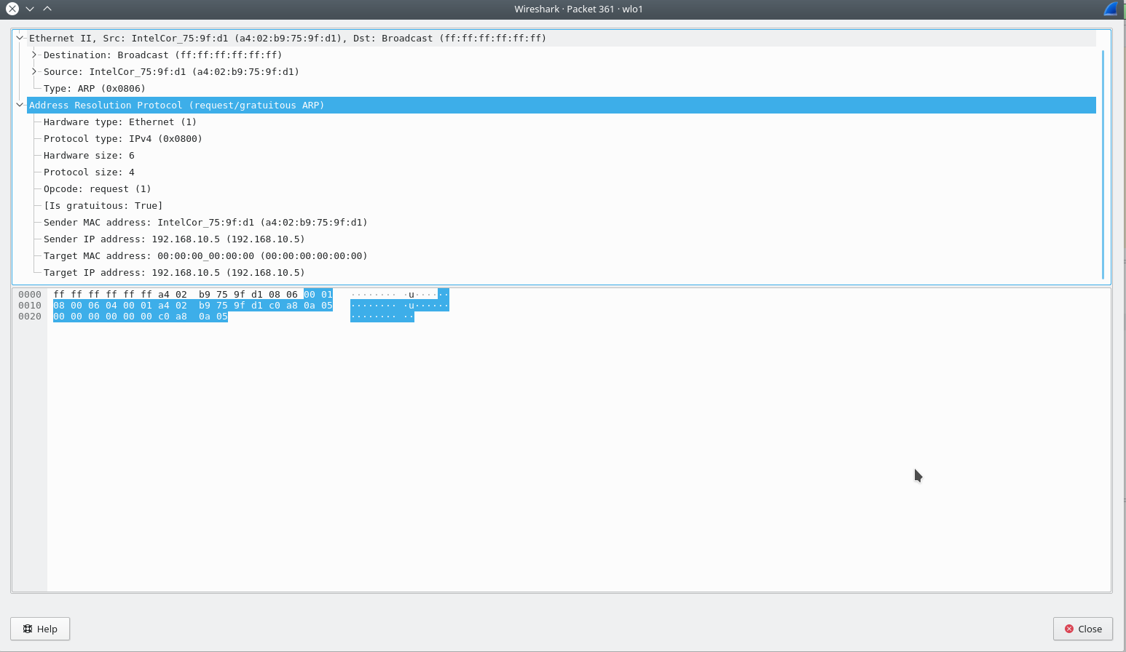Click hex offset 0000 in bytes pane
The image size is (1126, 652).
pos(30,295)
